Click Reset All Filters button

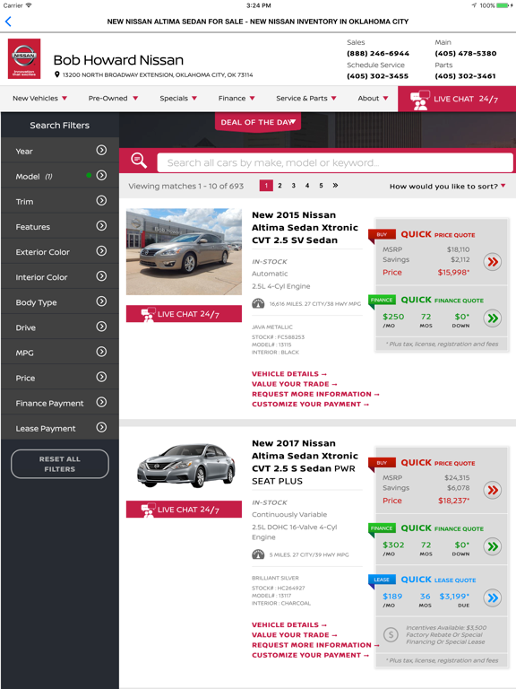[x=60, y=464]
